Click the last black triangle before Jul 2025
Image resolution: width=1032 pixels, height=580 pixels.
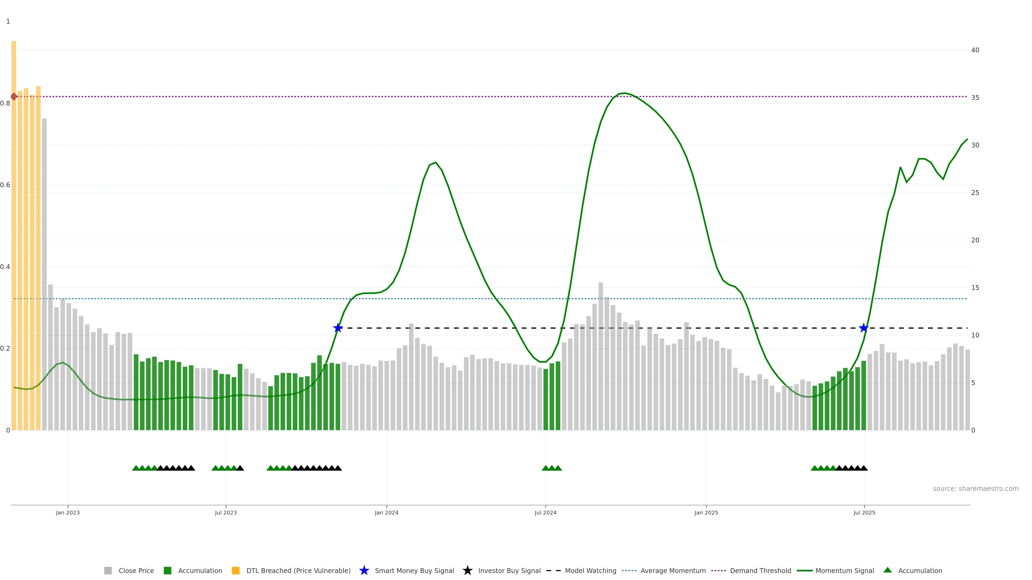pos(864,468)
